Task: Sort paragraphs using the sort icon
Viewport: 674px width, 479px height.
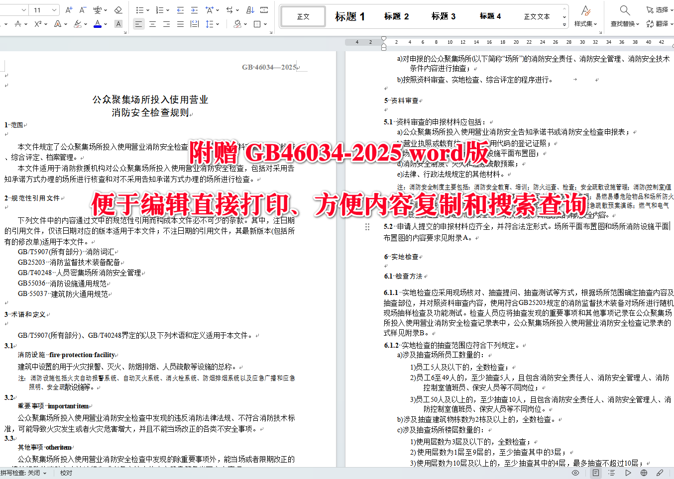Action: click(251, 9)
